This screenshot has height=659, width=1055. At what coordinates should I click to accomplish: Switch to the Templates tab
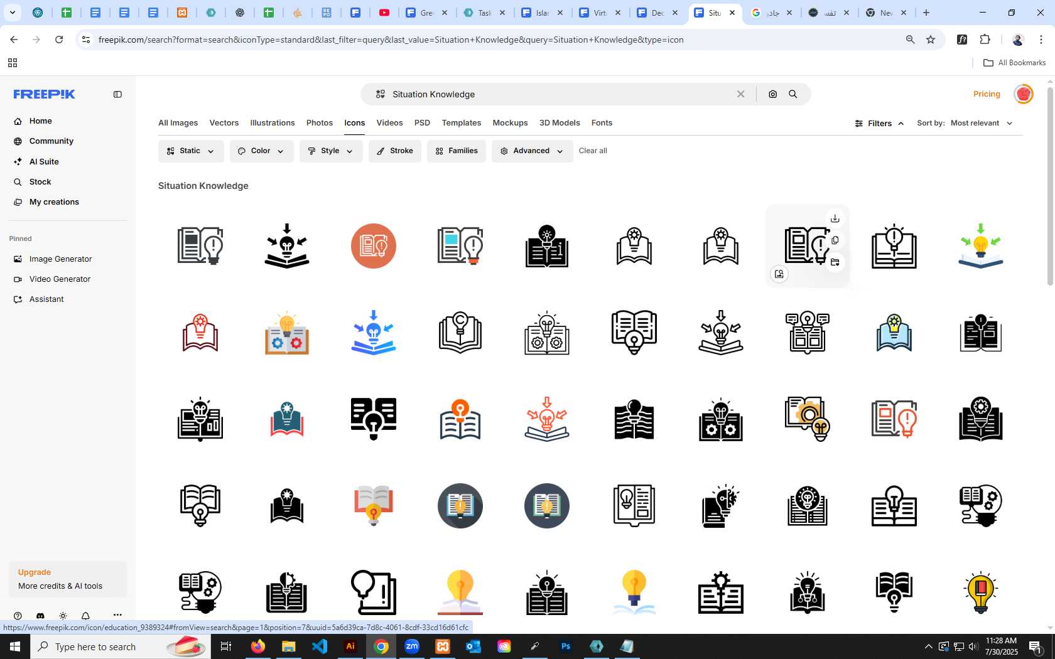tap(462, 123)
